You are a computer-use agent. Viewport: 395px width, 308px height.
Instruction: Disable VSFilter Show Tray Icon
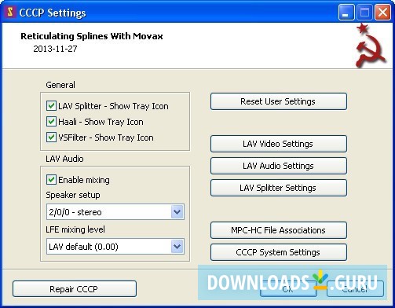click(51, 137)
